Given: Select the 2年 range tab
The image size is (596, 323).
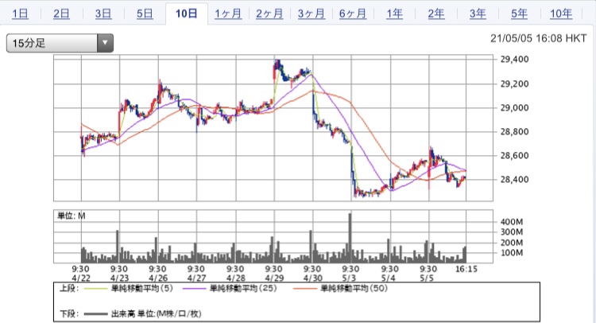Looking at the screenshot, I should (435, 14).
